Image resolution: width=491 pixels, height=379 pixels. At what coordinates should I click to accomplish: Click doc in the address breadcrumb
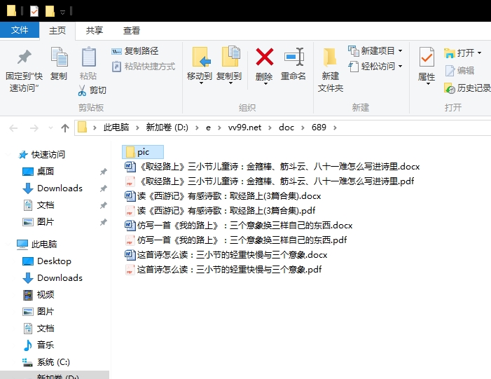[286, 128]
